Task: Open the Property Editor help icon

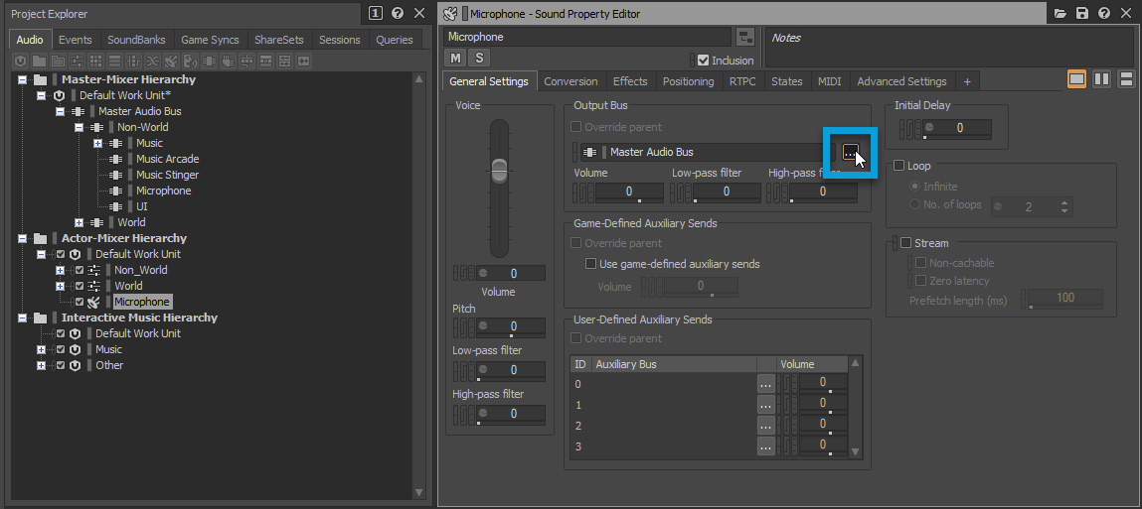Action: pyautogui.click(x=1104, y=14)
